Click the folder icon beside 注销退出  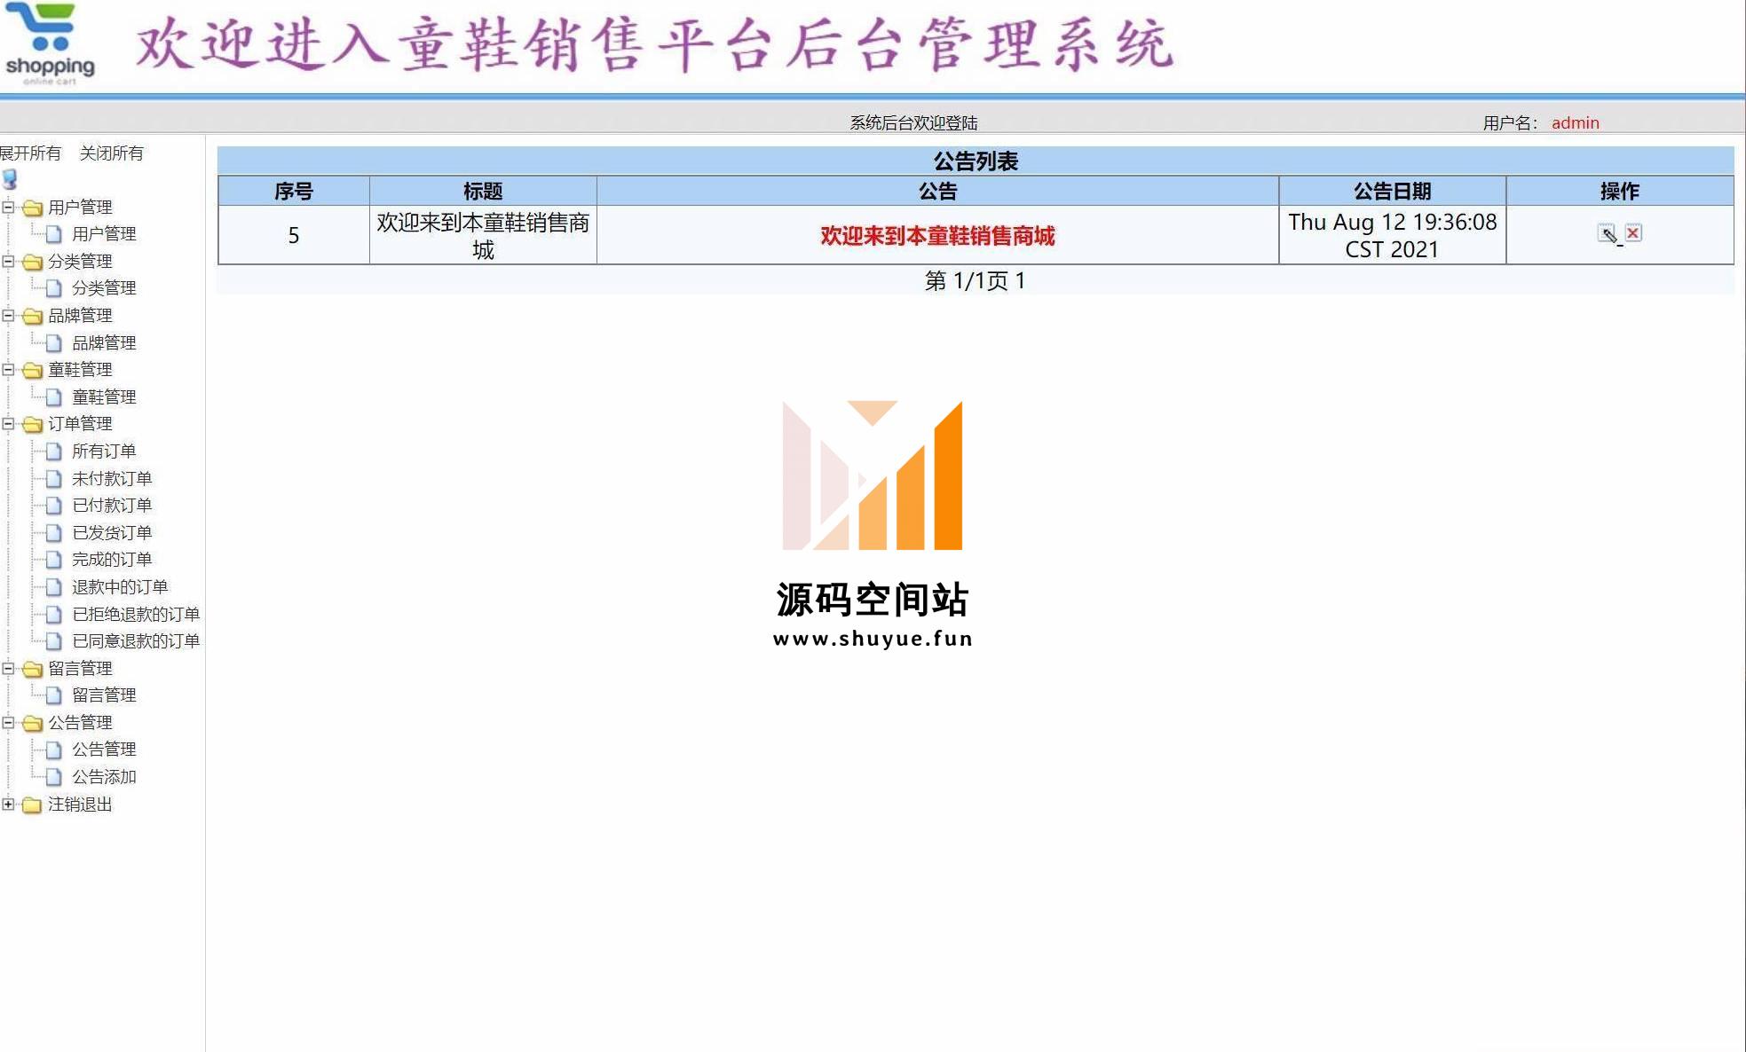click(x=33, y=805)
